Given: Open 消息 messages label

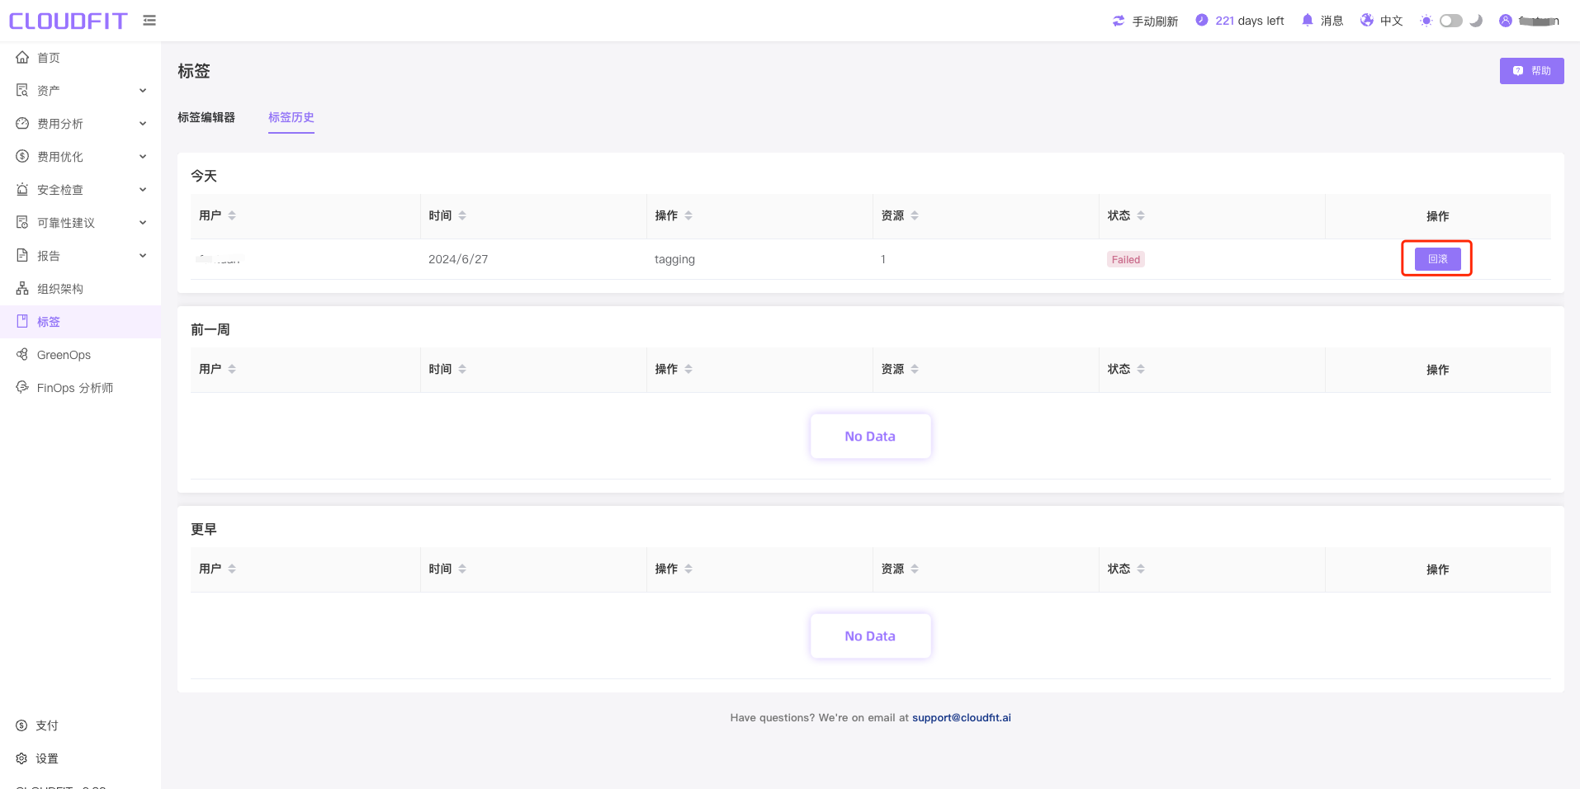Looking at the screenshot, I should (1332, 21).
